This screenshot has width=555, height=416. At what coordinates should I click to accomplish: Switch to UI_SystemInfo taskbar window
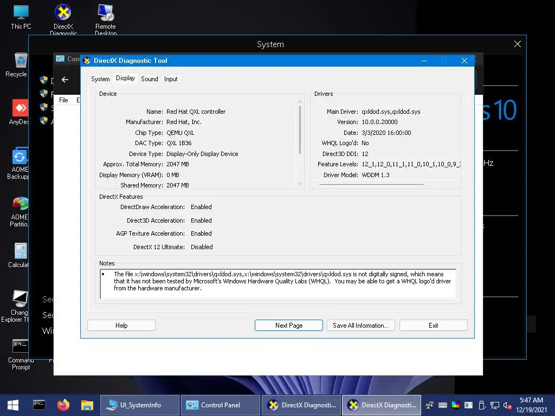140,405
